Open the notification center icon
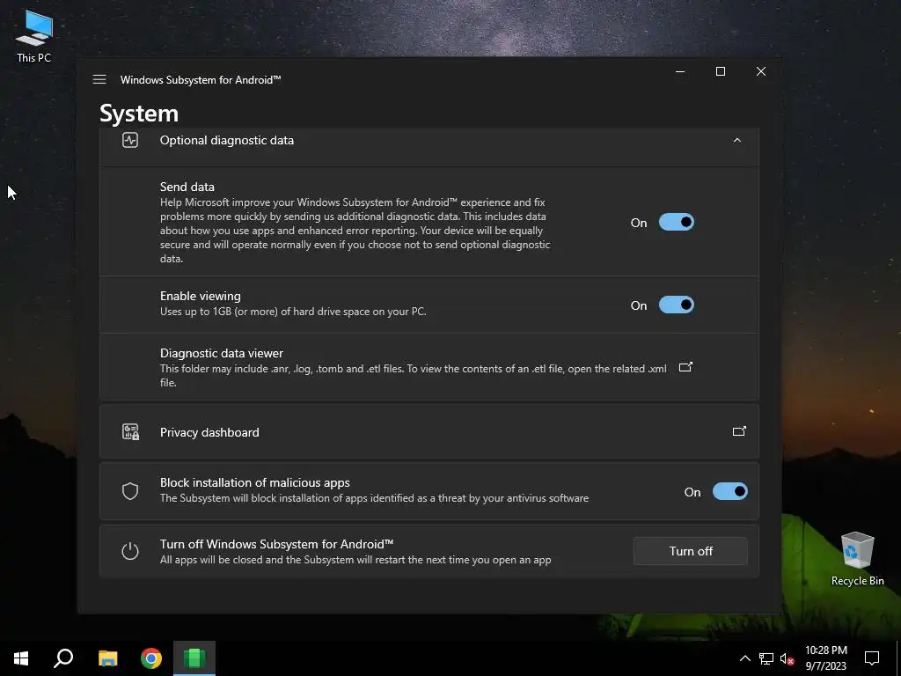901x676 pixels. (872, 658)
